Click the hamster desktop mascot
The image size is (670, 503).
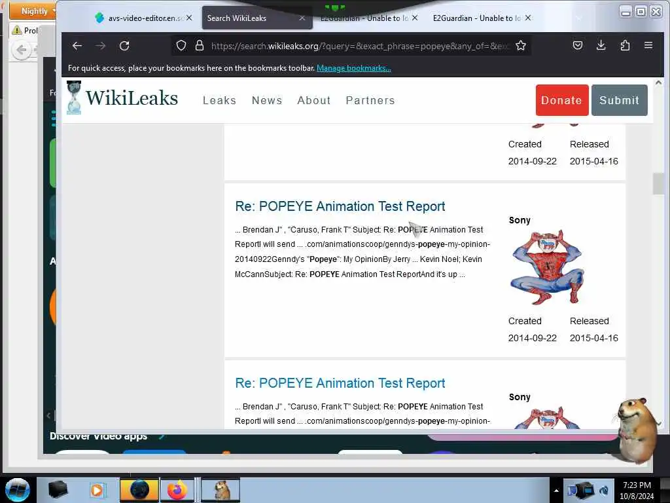(x=637, y=430)
